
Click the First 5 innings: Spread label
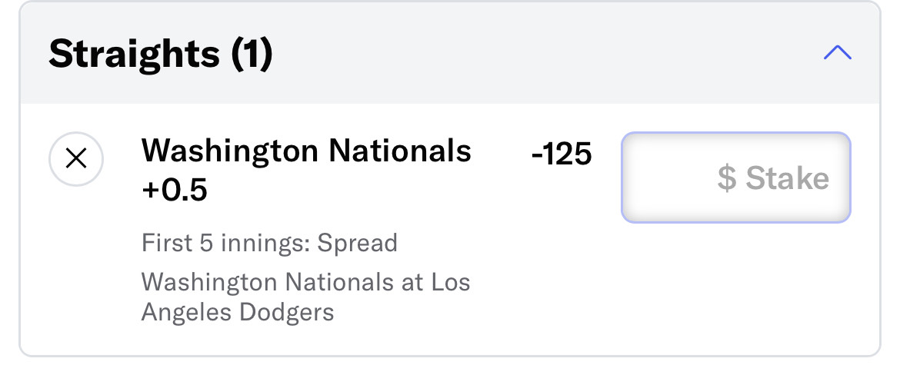pos(269,243)
